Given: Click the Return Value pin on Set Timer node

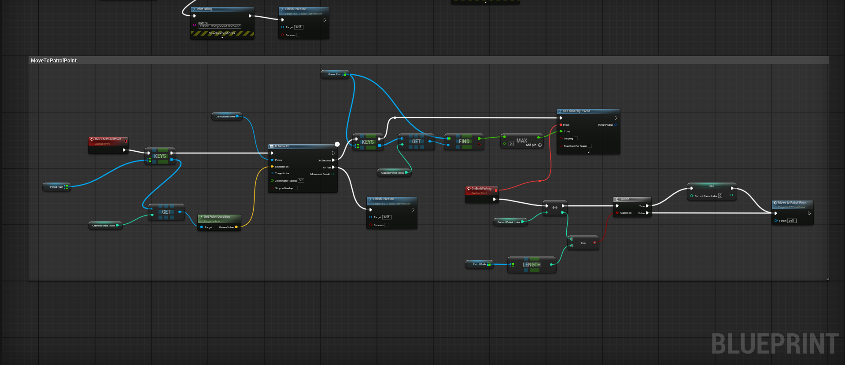Looking at the screenshot, I should pyautogui.click(x=616, y=125).
